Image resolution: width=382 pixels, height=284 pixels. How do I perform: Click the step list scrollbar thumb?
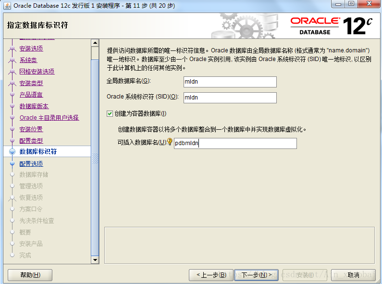coord(95,158)
